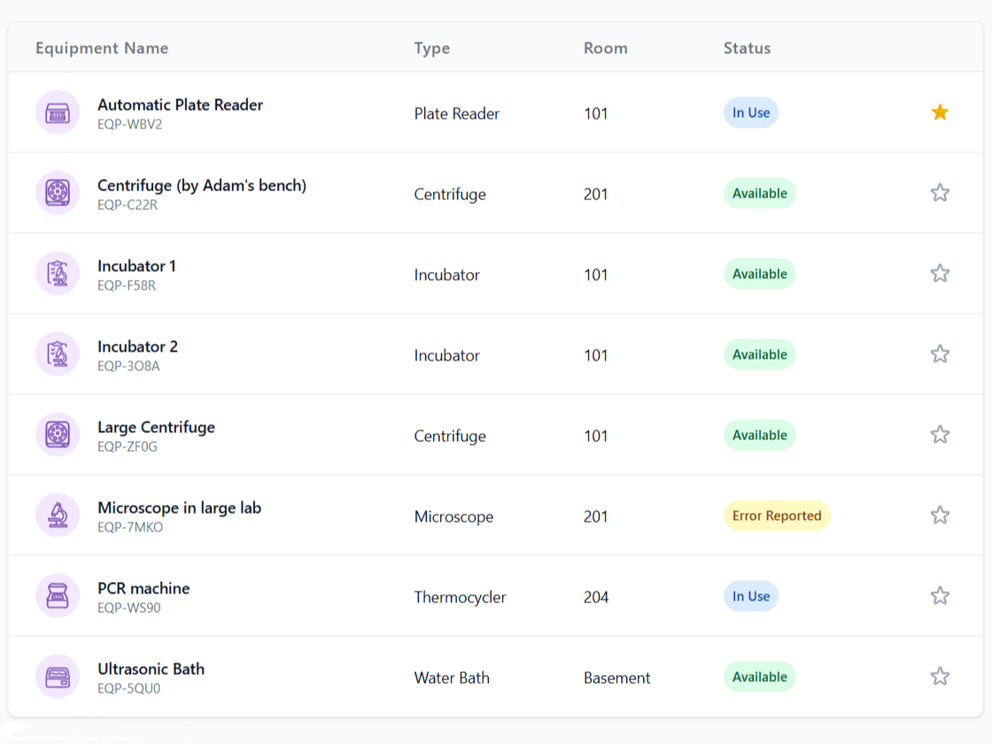Select the Ultrasonic Bath water bath icon
The height and width of the screenshot is (744, 992).
point(58,677)
